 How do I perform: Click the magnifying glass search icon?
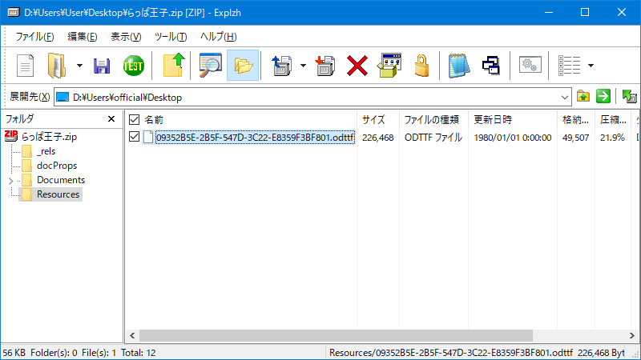click(210, 66)
